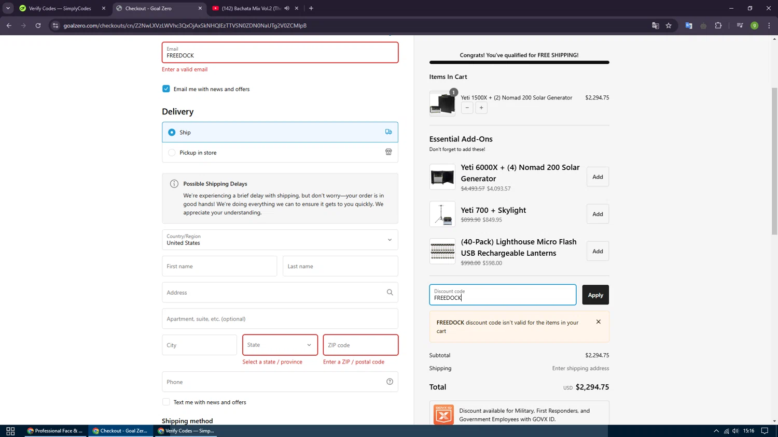The height and width of the screenshot is (437, 778).
Task: Click the address search magnifier icon
Action: pyautogui.click(x=390, y=293)
